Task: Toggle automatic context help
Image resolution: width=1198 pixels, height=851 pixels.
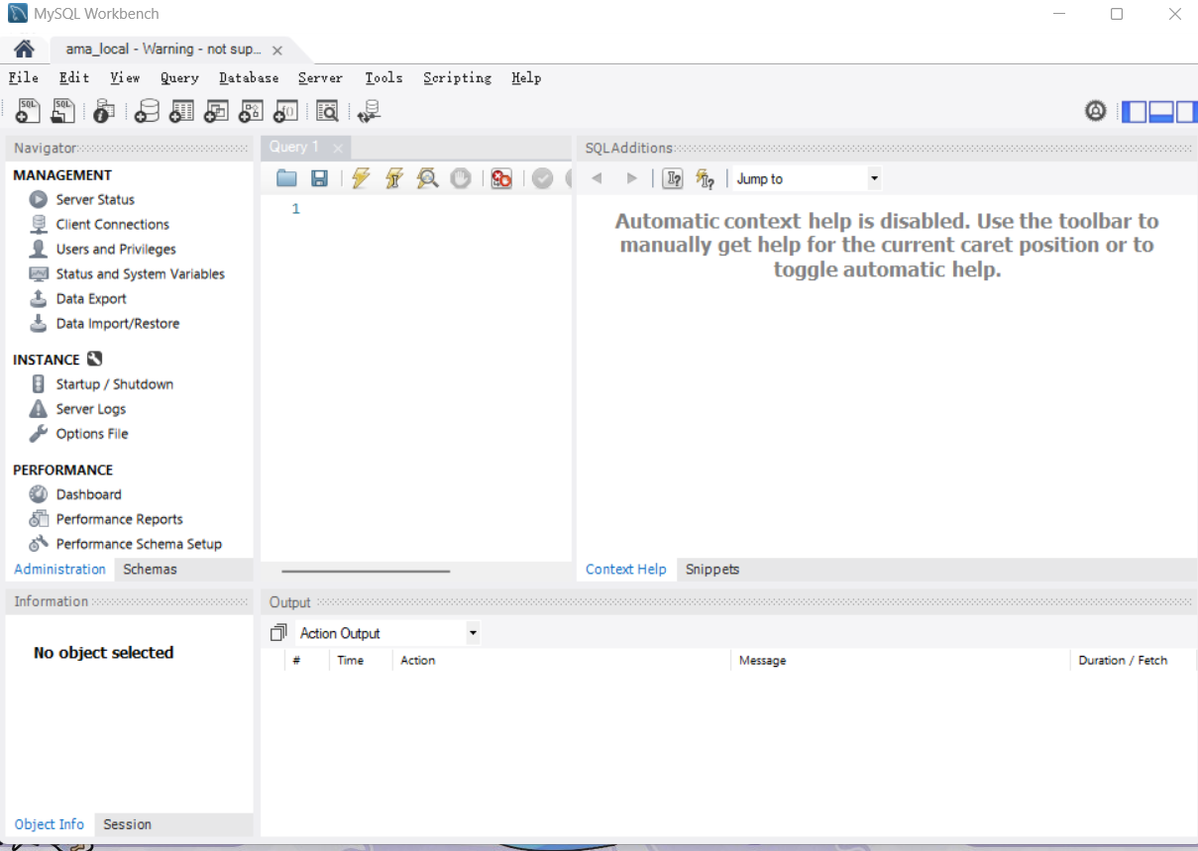Action: (706, 178)
